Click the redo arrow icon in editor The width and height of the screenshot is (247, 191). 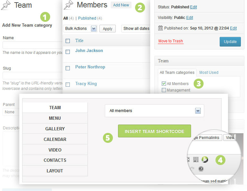pos(193,169)
